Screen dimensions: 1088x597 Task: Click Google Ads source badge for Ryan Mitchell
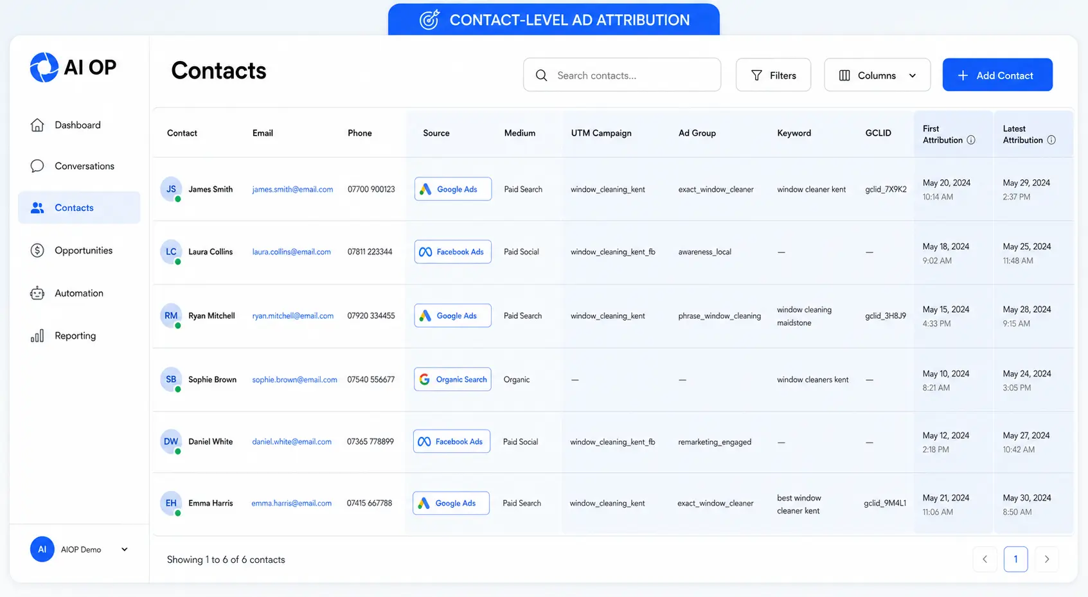pyautogui.click(x=453, y=316)
